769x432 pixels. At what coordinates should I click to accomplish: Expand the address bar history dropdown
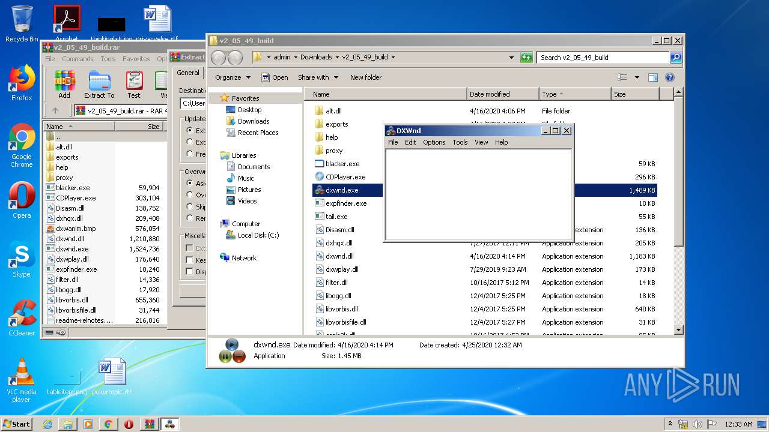511,58
